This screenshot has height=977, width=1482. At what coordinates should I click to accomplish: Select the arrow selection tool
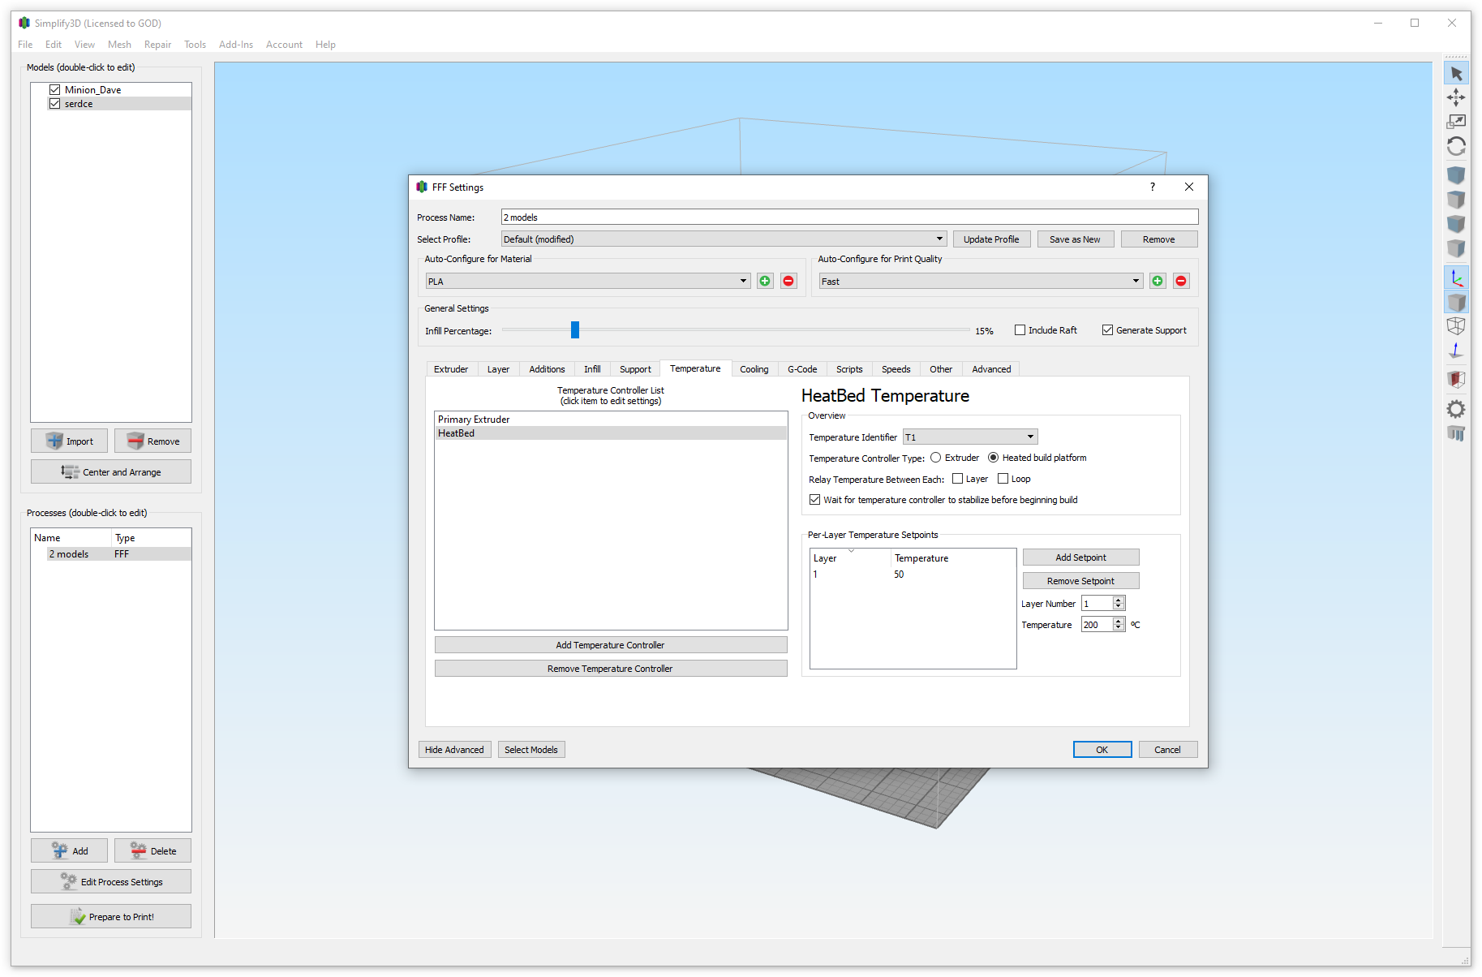1456,74
